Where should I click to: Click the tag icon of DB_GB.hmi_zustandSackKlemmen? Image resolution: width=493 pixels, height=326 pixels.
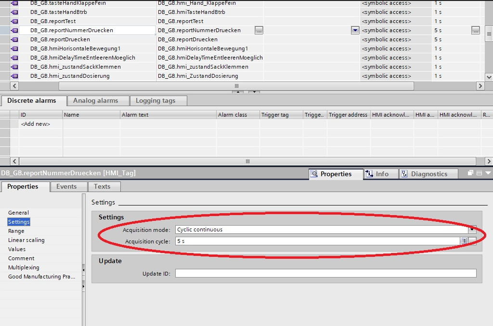14,67
